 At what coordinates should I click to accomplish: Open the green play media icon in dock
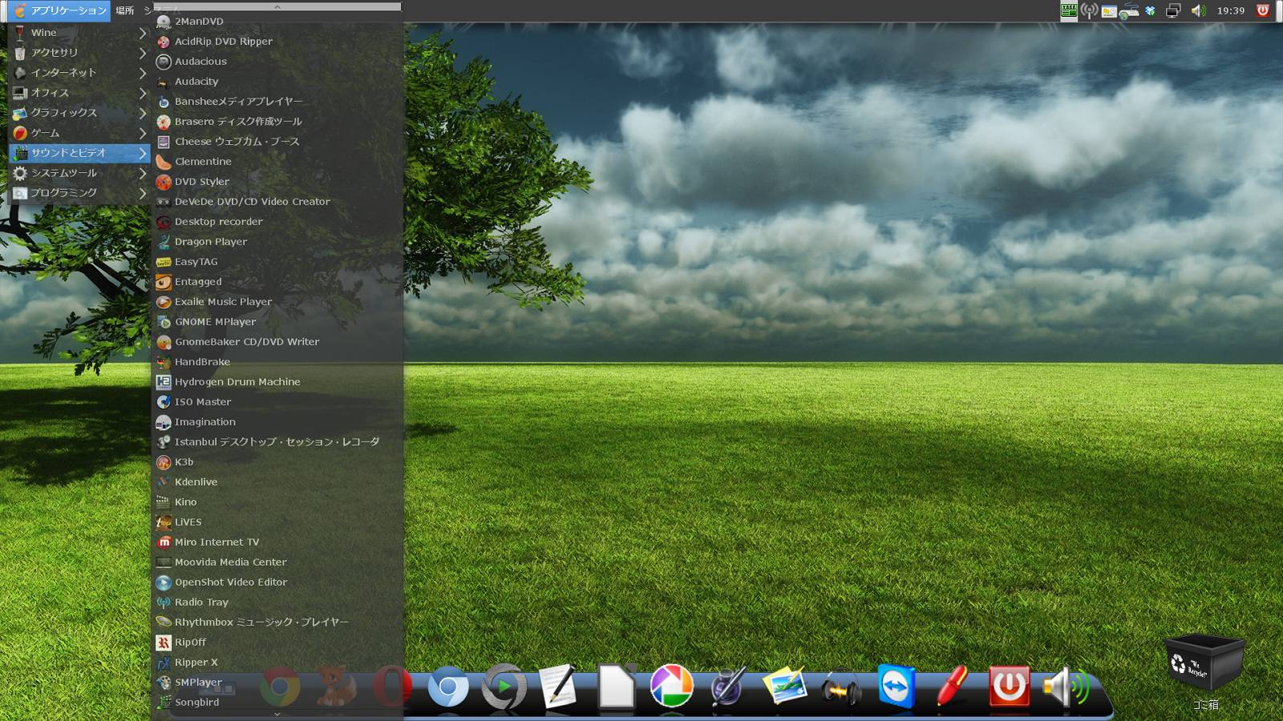tap(504, 687)
